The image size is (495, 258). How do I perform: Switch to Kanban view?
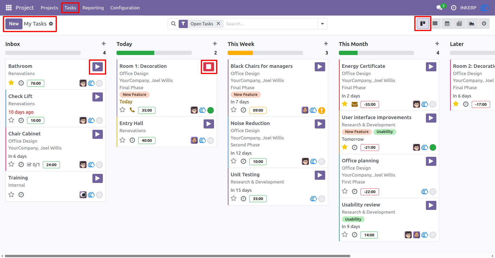[423, 24]
